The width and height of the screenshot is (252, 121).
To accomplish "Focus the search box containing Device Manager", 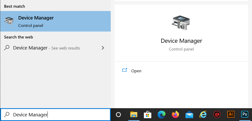I will (55, 115).
